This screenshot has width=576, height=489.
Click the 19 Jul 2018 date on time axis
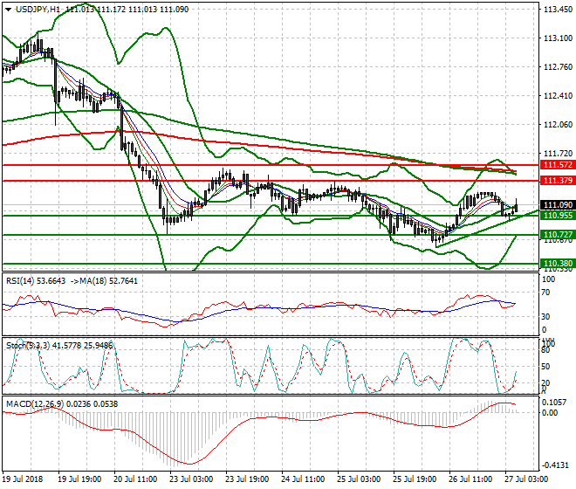[x=24, y=480]
